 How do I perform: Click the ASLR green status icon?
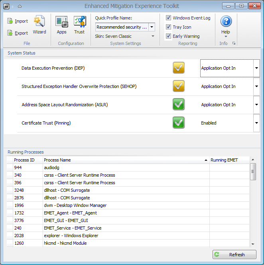click(x=179, y=105)
